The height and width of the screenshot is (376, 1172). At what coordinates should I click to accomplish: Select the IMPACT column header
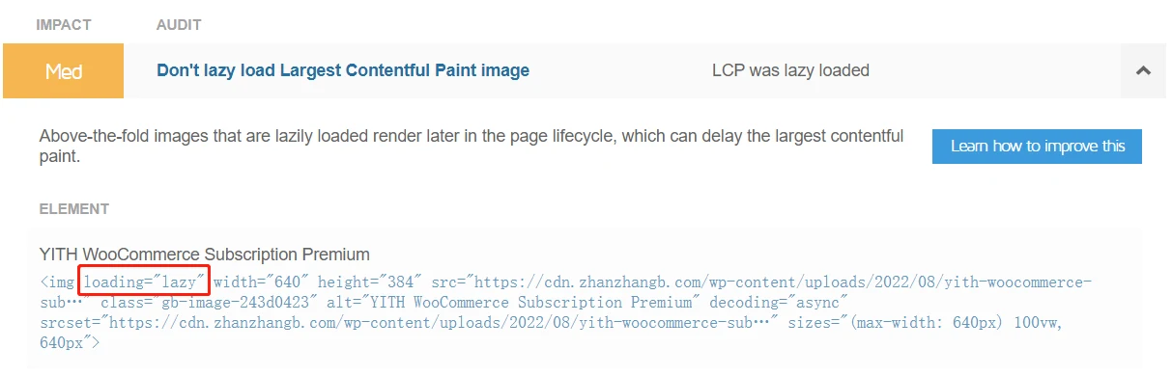[64, 25]
